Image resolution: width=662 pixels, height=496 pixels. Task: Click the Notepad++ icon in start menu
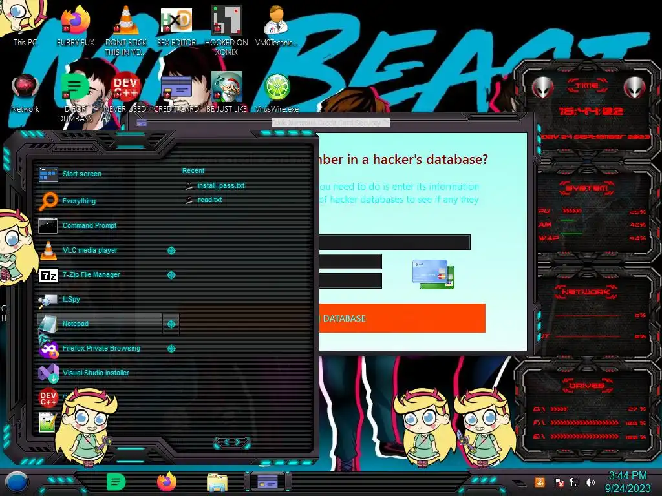tap(47, 422)
